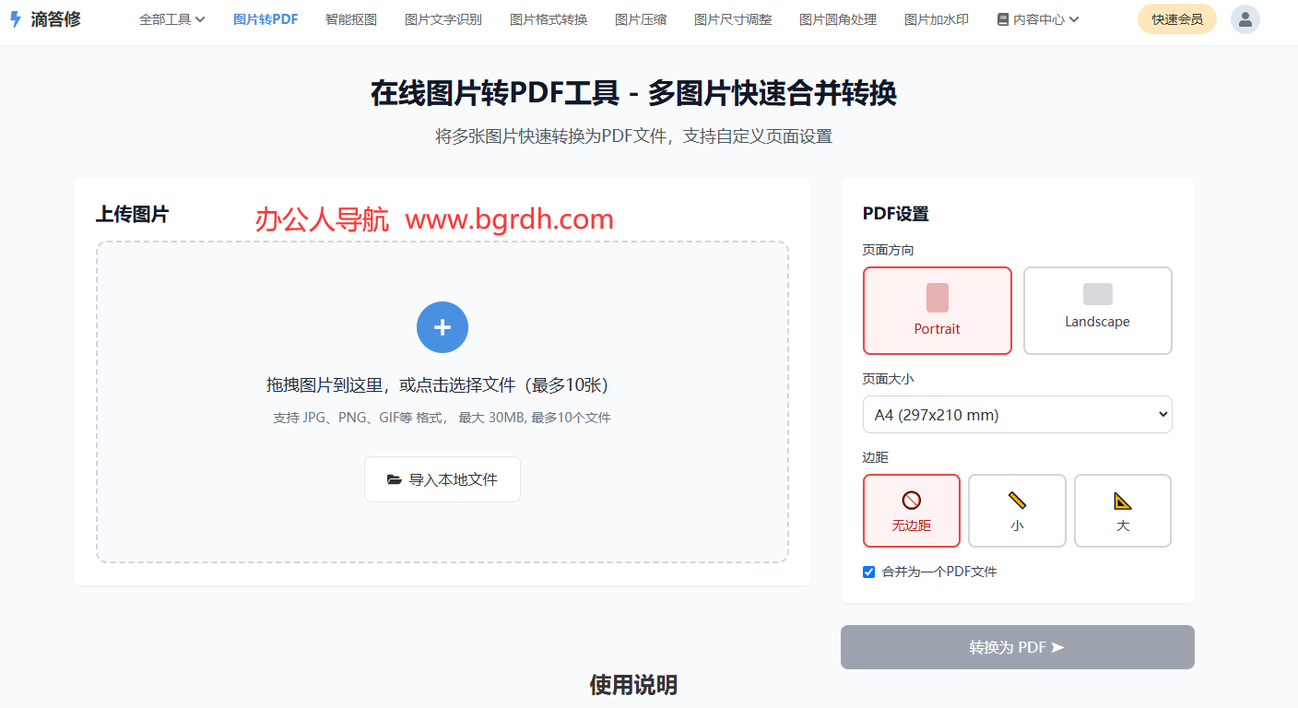Click inside the dashed image drop zone
Screen dimensions: 1298x708
(442, 402)
